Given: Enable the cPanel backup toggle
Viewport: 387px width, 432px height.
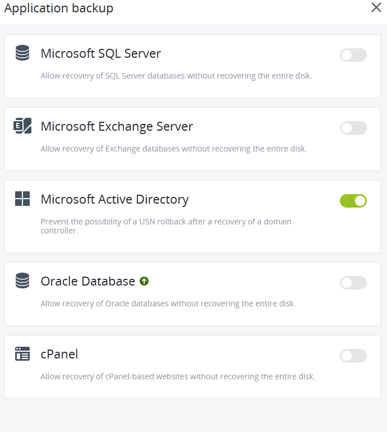Looking at the screenshot, I should click(353, 356).
